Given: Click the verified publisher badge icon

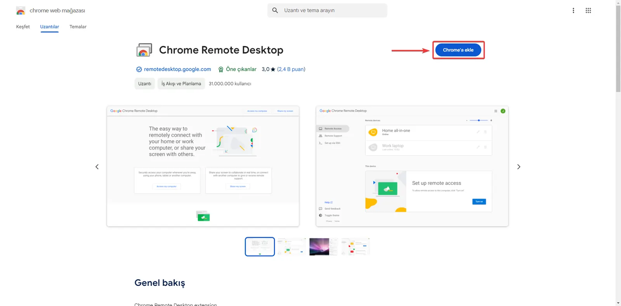Looking at the screenshot, I should click(139, 70).
